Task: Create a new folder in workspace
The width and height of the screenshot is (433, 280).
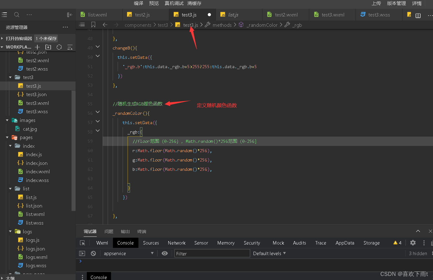Action: [x=48, y=47]
